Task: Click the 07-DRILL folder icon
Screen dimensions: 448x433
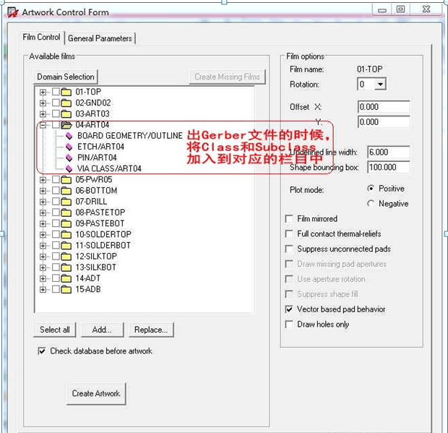Action: [x=66, y=202]
